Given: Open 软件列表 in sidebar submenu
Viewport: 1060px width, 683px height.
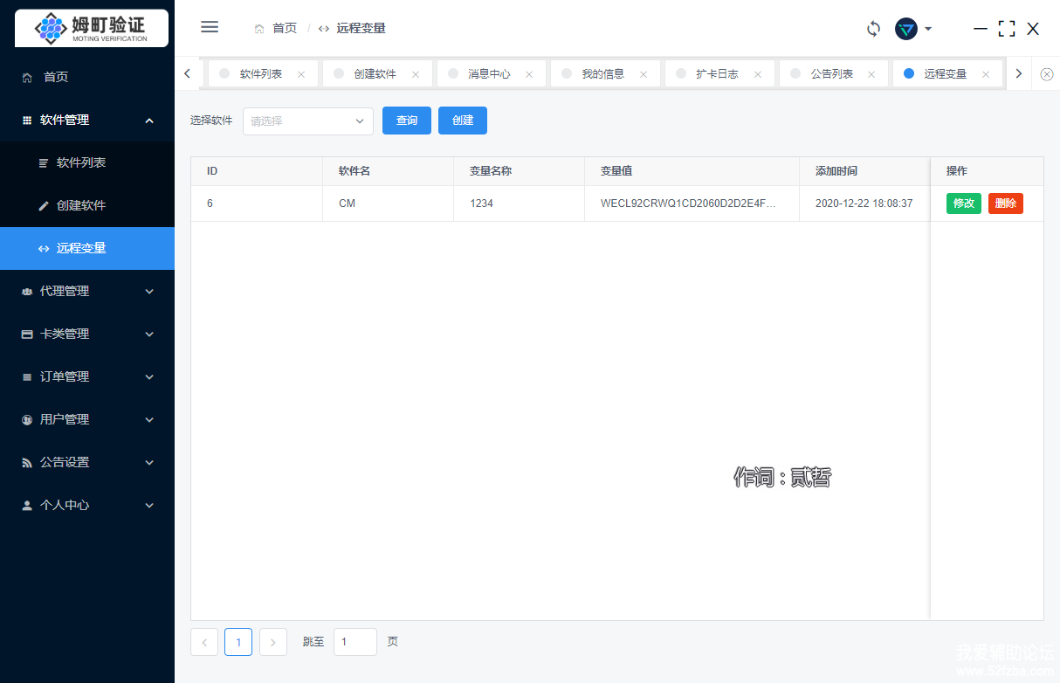Looking at the screenshot, I should click(x=87, y=162).
